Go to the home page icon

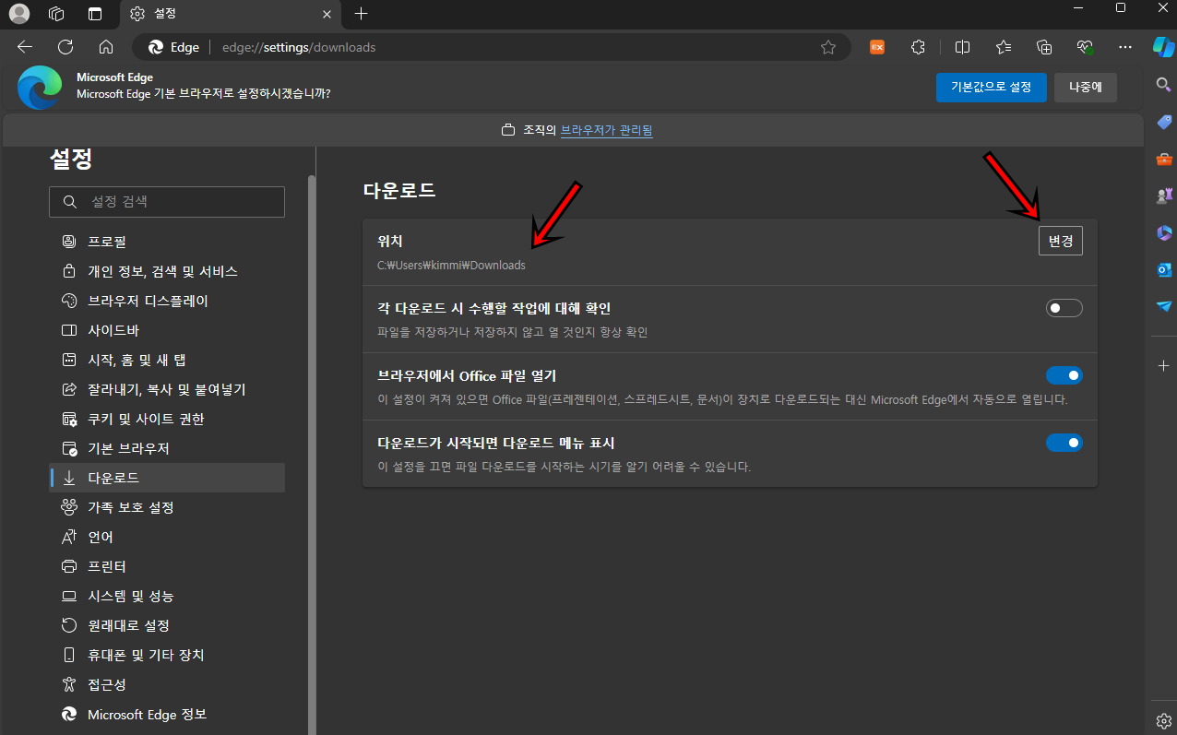(x=106, y=47)
